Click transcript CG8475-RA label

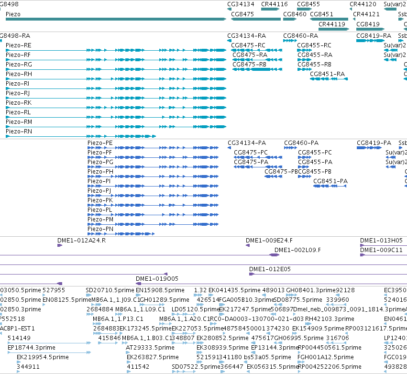250,55
